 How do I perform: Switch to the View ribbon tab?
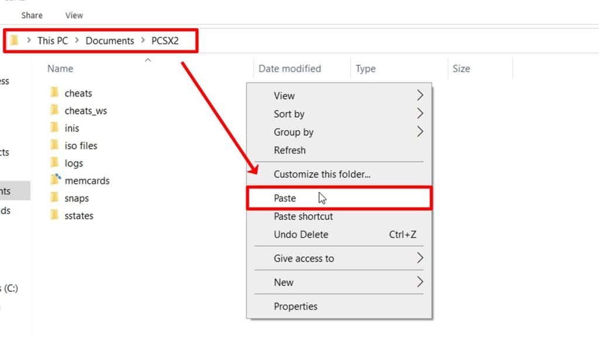73,15
